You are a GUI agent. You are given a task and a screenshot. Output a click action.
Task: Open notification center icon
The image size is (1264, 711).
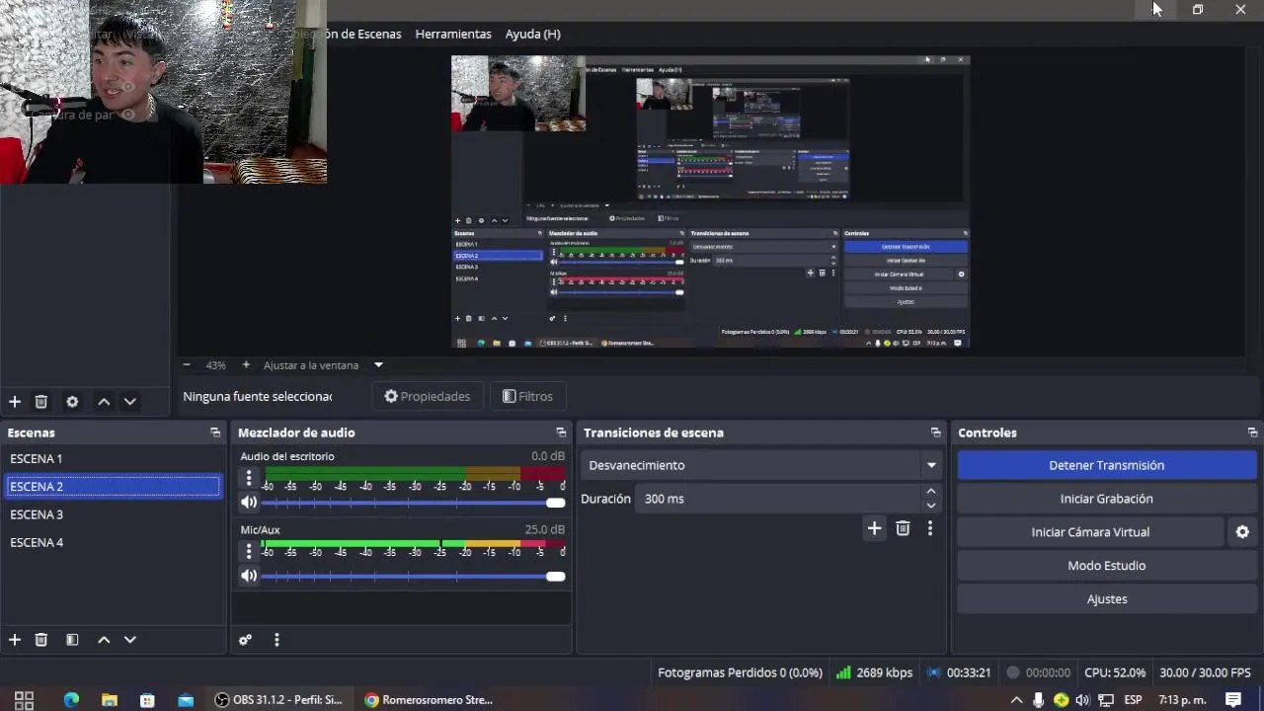click(x=1233, y=700)
